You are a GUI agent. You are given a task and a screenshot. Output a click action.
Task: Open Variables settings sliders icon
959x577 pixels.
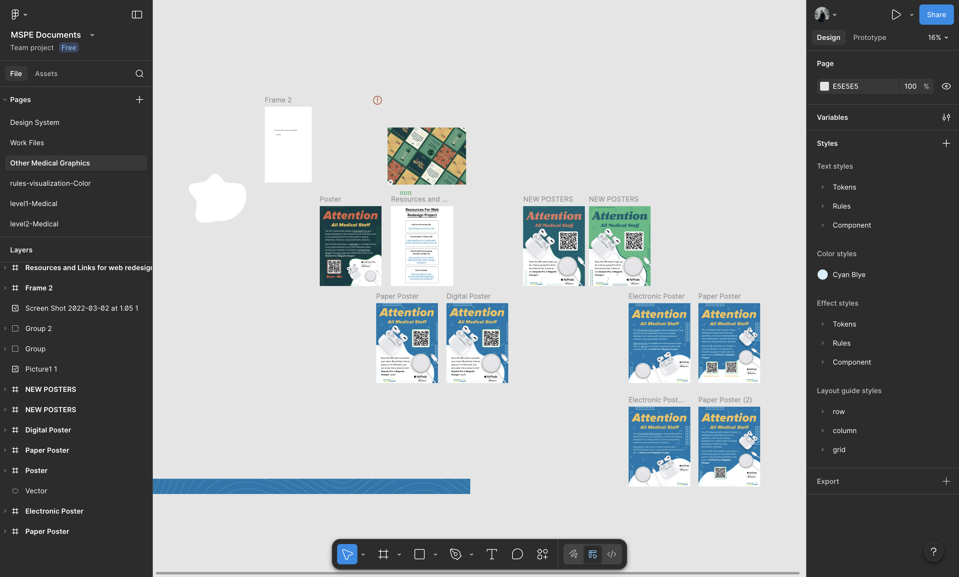click(946, 117)
